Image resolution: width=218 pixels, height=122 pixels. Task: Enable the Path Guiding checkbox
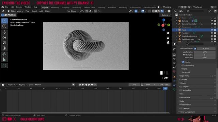183,65
